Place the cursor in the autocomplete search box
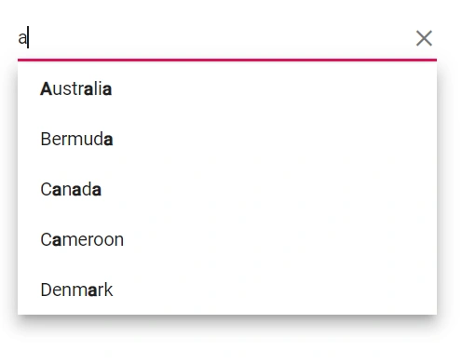Viewport: 462px width, 364px height. [214, 38]
